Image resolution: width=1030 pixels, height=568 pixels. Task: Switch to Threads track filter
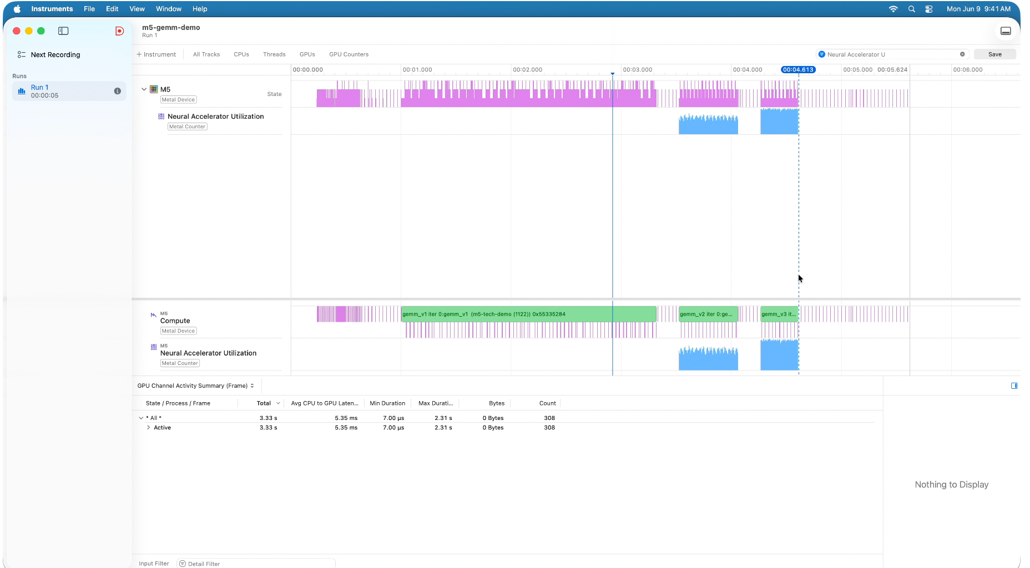pyautogui.click(x=274, y=54)
